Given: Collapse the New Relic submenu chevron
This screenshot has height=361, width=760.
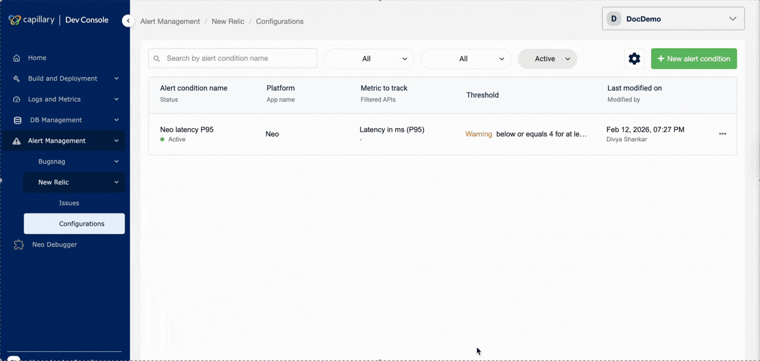Looking at the screenshot, I should [x=116, y=182].
